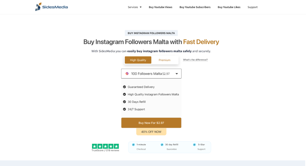The height and width of the screenshot is (166, 306).
Task: Click the SidesMedia logo icon
Action: (38, 7)
